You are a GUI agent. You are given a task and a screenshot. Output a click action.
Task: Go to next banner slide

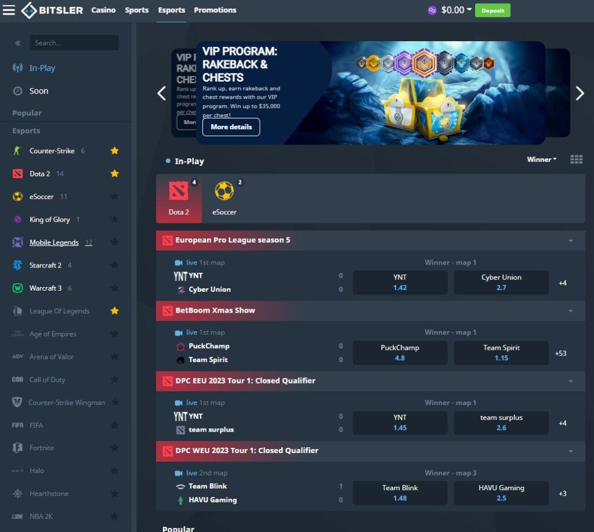point(579,93)
